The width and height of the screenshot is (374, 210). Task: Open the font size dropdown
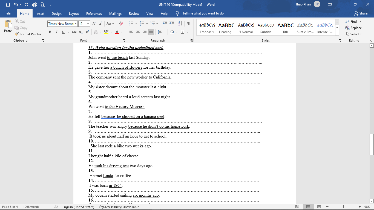pyautogui.click(x=88, y=24)
